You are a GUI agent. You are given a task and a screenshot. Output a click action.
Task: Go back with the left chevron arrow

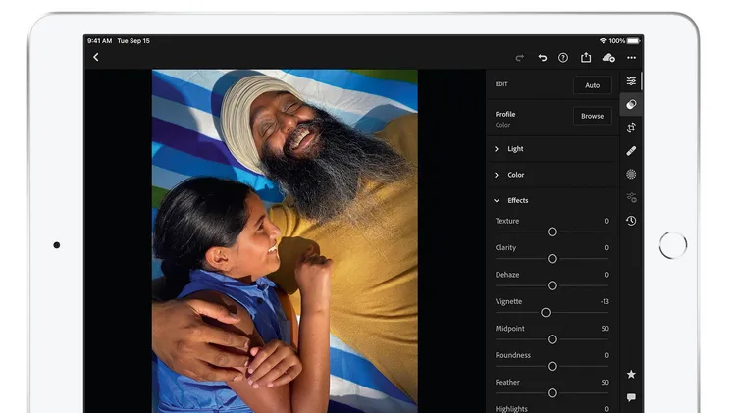click(96, 57)
